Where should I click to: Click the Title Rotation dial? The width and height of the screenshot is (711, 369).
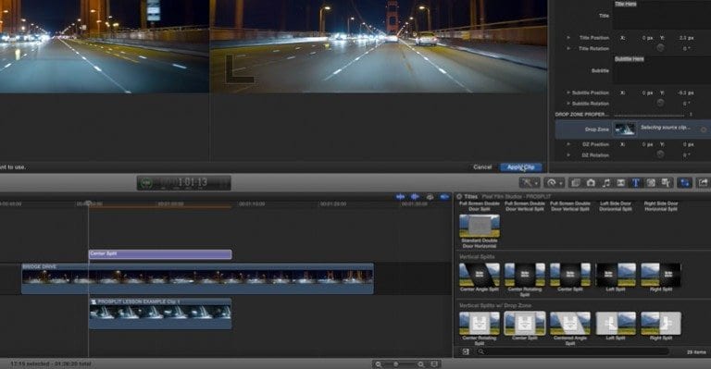[x=661, y=48]
